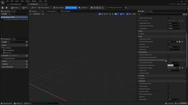Open the play options three-dot menu
Viewport: 188px width, 105px height.
(x=103, y=8)
